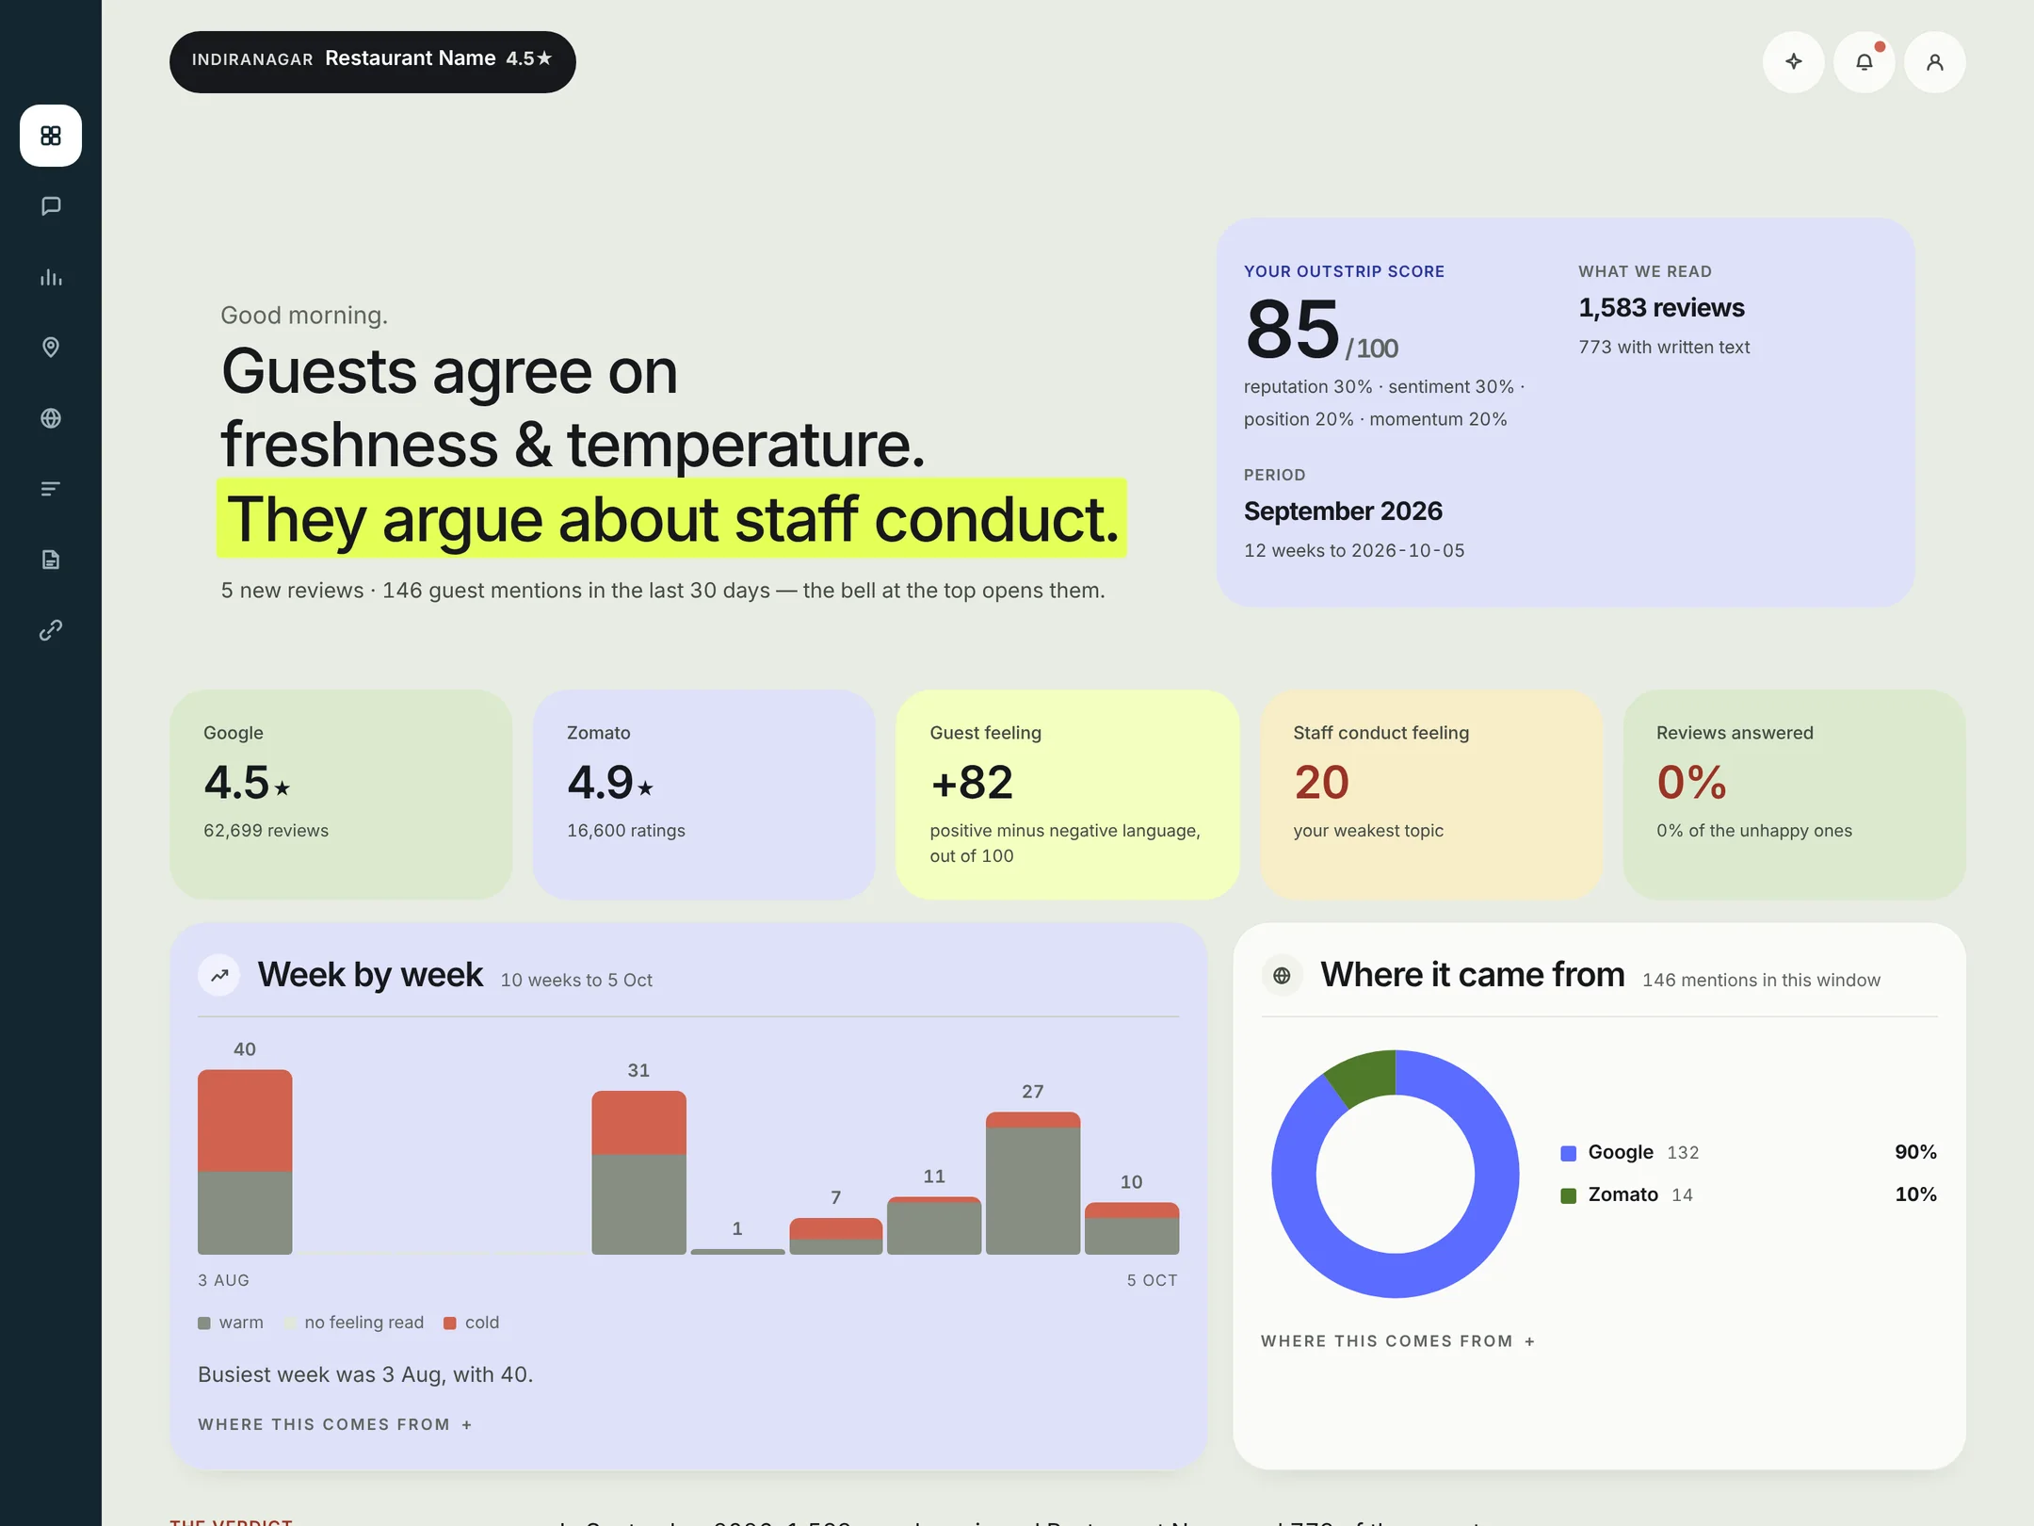Click the Google 132 legend row

pyautogui.click(x=1749, y=1152)
